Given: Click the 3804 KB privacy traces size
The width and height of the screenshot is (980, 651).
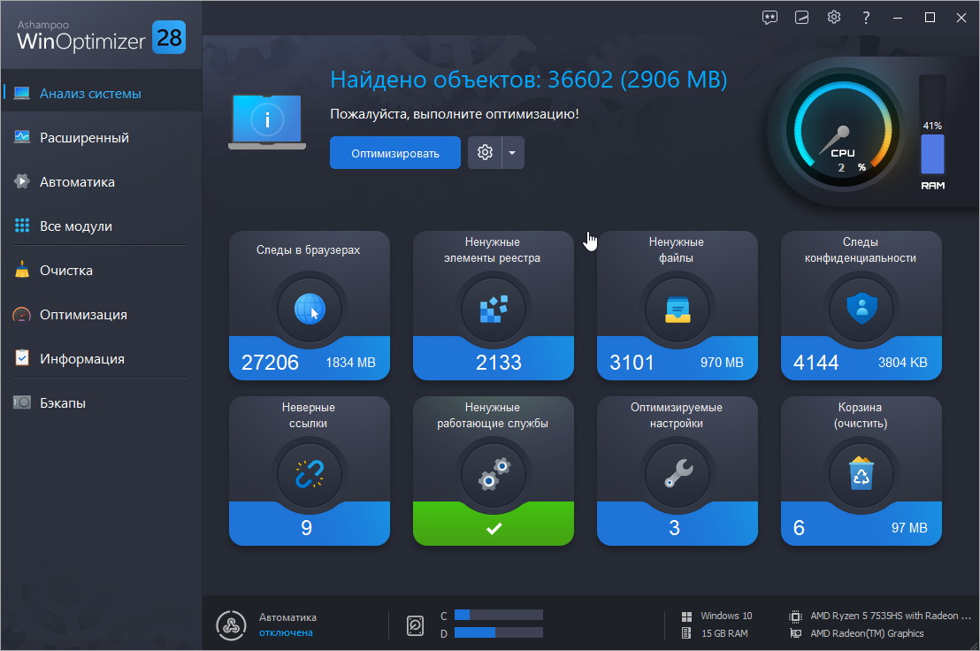Looking at the screenshot, I should pyautogui.click(x=902, y=363).
